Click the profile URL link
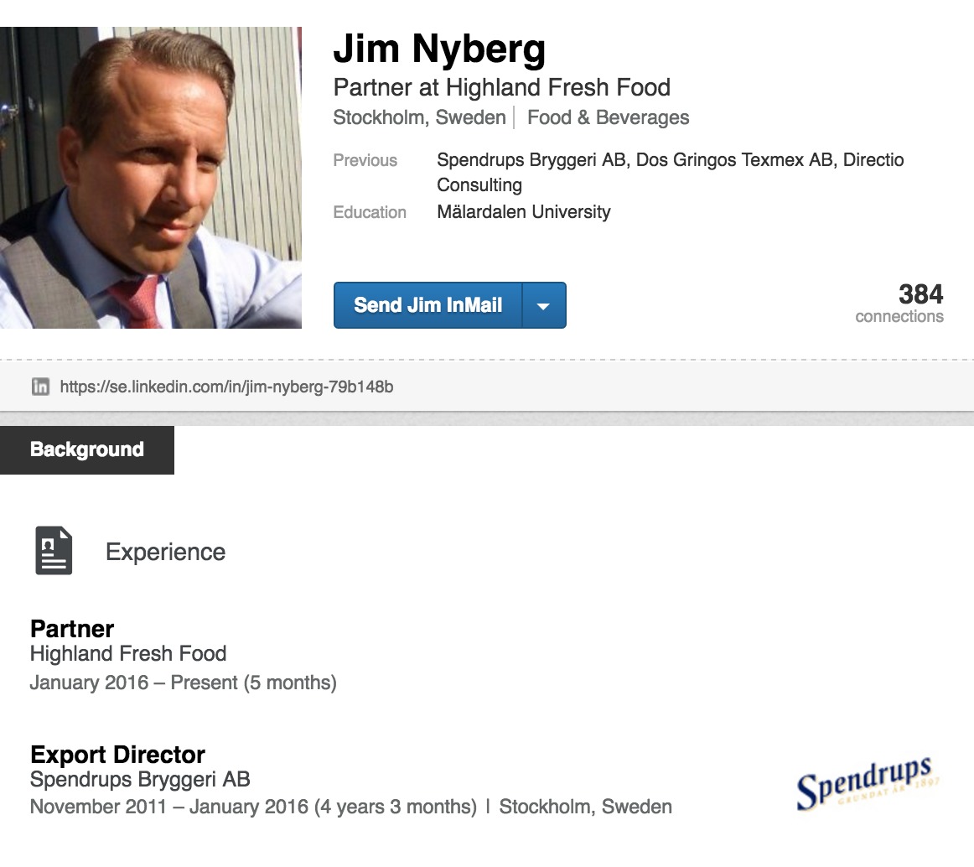The height and width of the screenshot is (867, 974). coord(226,387)
